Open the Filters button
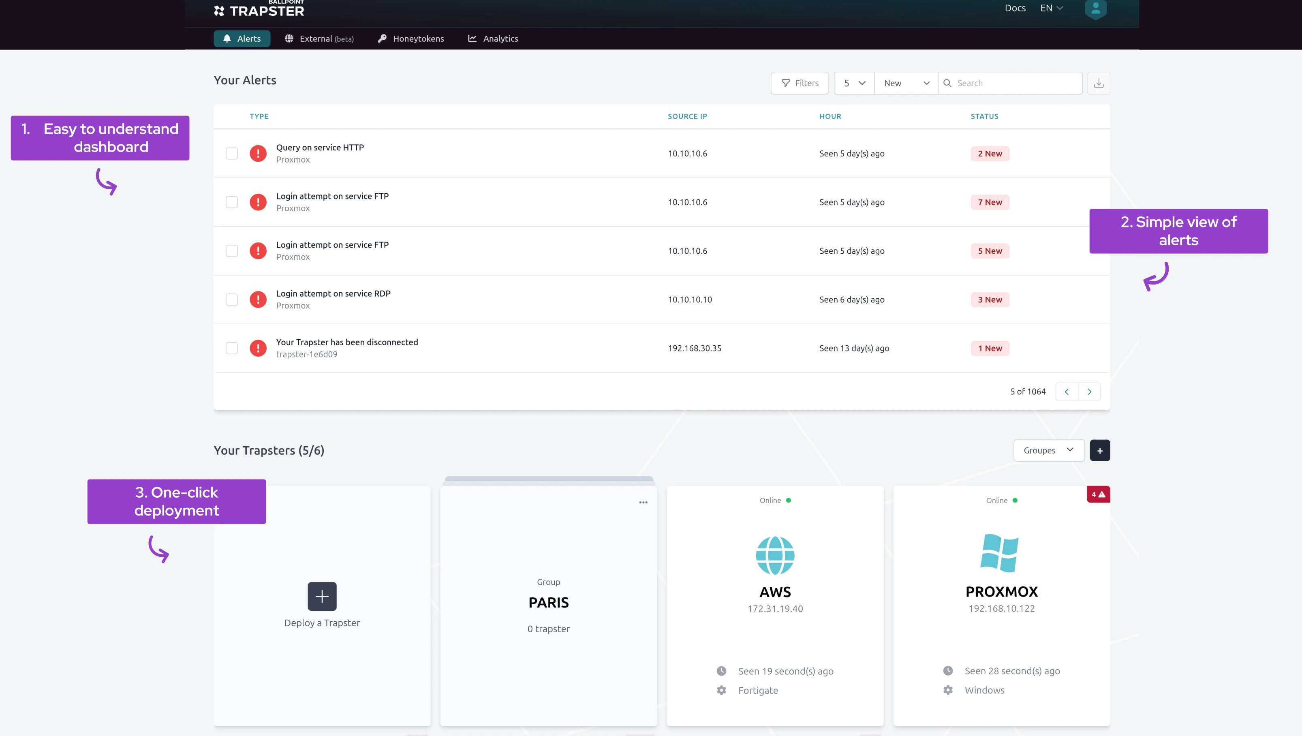This screenshot has height=736, width=1302. 800,83
